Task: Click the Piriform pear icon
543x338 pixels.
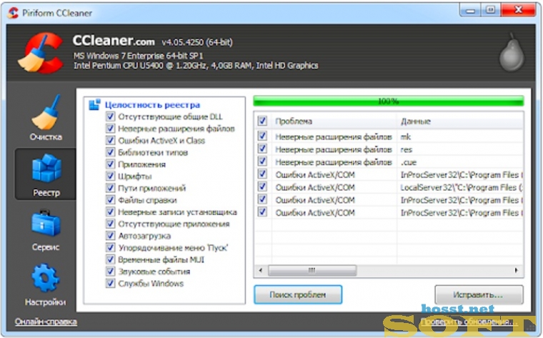Action: [x=512, y=53]
